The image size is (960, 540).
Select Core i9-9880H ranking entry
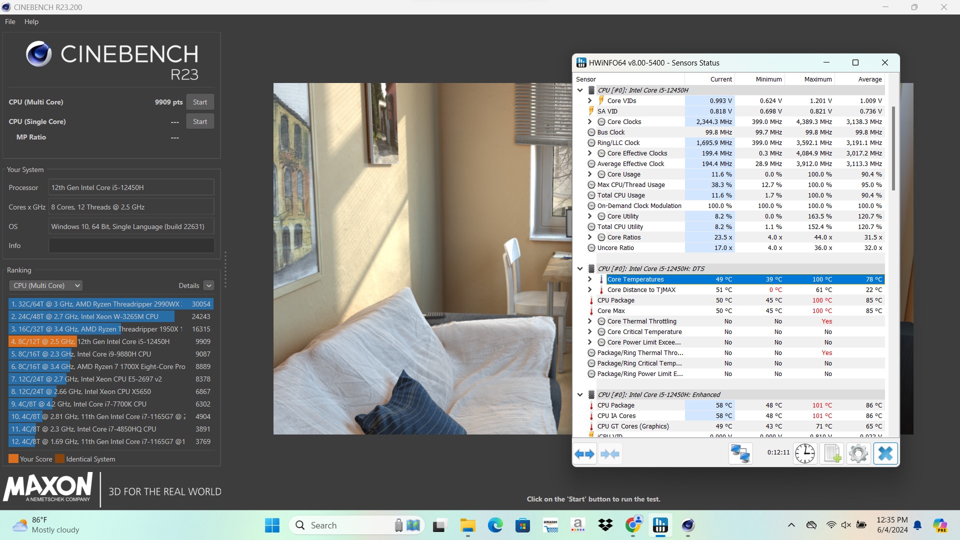click(111, 354)
